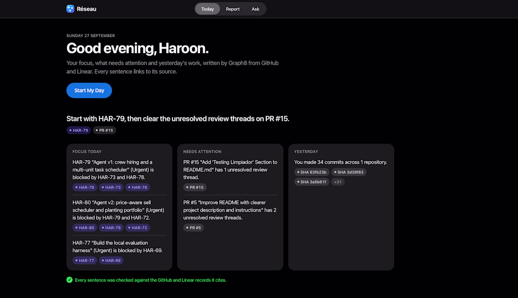Open the HAR-72 chip
518x298 pixels.
click(138, 228)
